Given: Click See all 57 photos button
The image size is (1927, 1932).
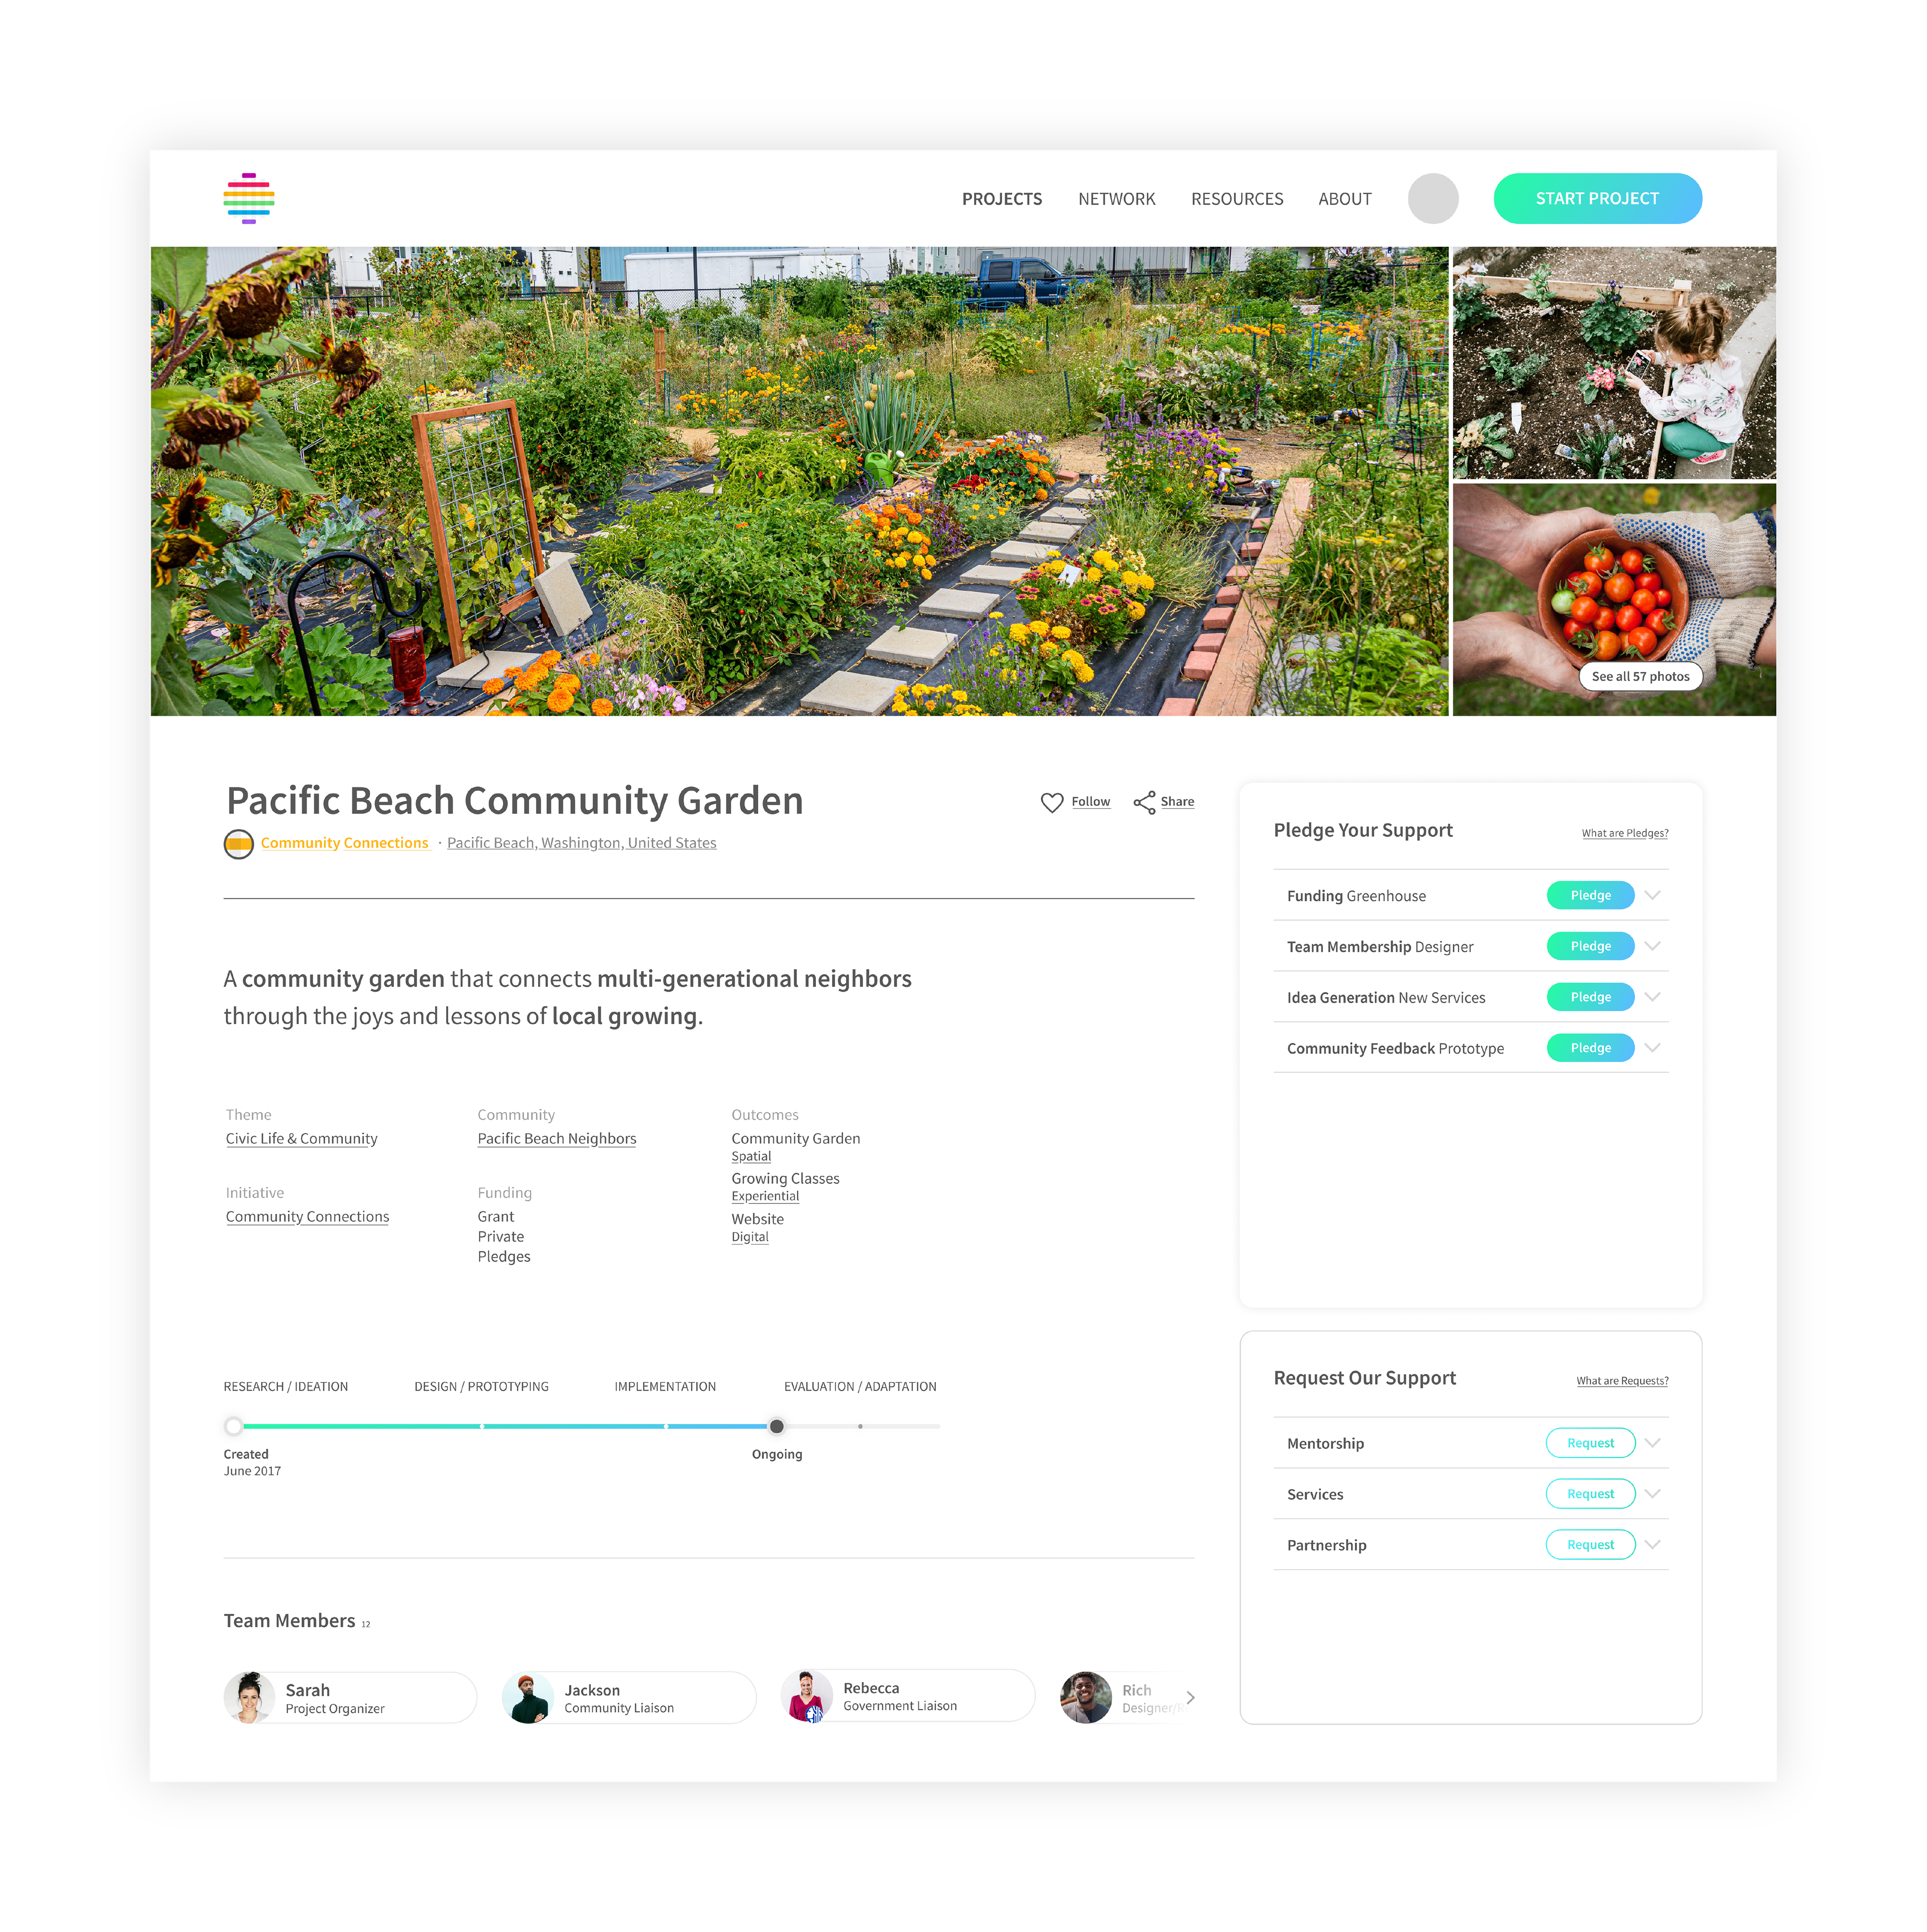Looking at the screenshot, I should coord(1640,676).
